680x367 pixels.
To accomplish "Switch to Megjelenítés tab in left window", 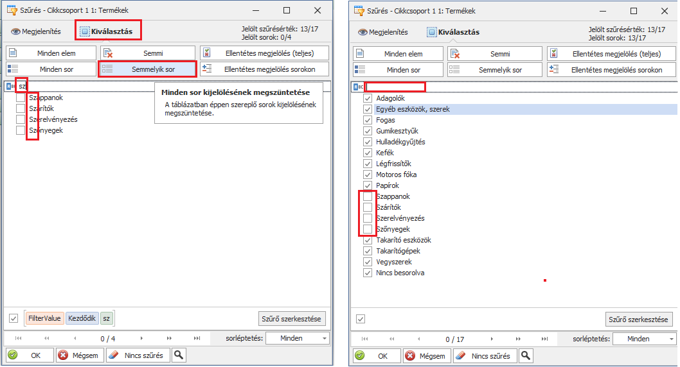I will [x=36, y=31].
